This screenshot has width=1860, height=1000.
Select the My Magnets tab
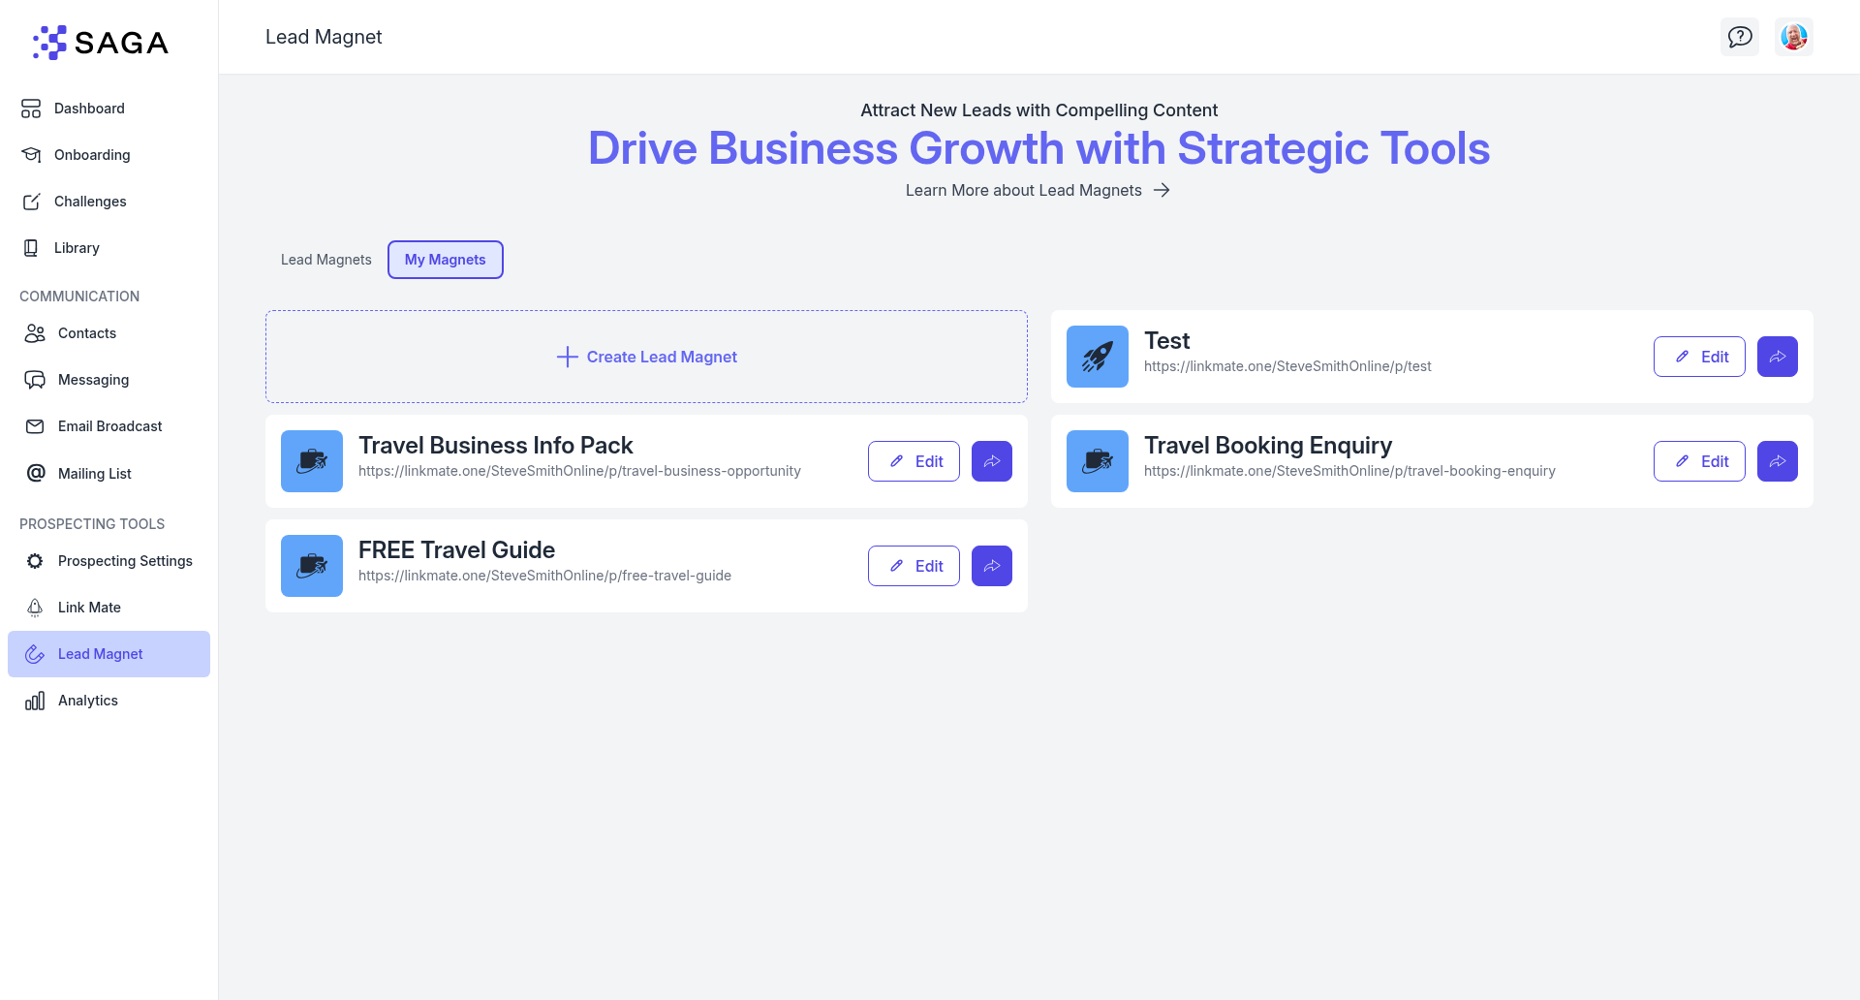[x=445, y=260]
